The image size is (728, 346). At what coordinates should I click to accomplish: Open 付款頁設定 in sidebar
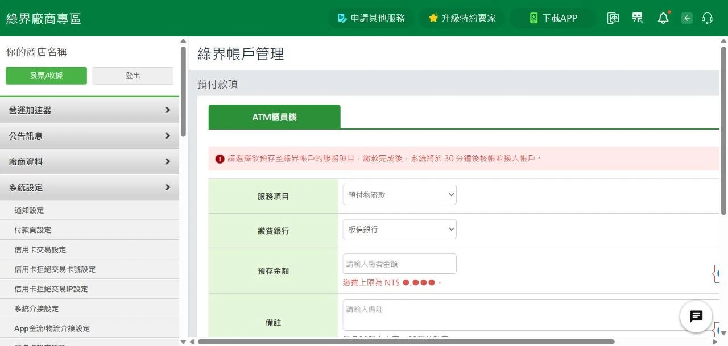pos(89,230)
